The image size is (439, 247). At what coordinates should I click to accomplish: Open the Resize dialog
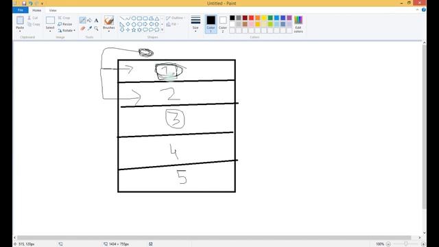65,24
